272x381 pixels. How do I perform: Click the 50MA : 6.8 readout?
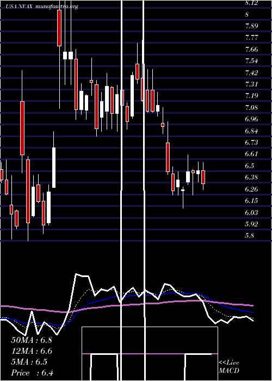[x=32, y=340]
